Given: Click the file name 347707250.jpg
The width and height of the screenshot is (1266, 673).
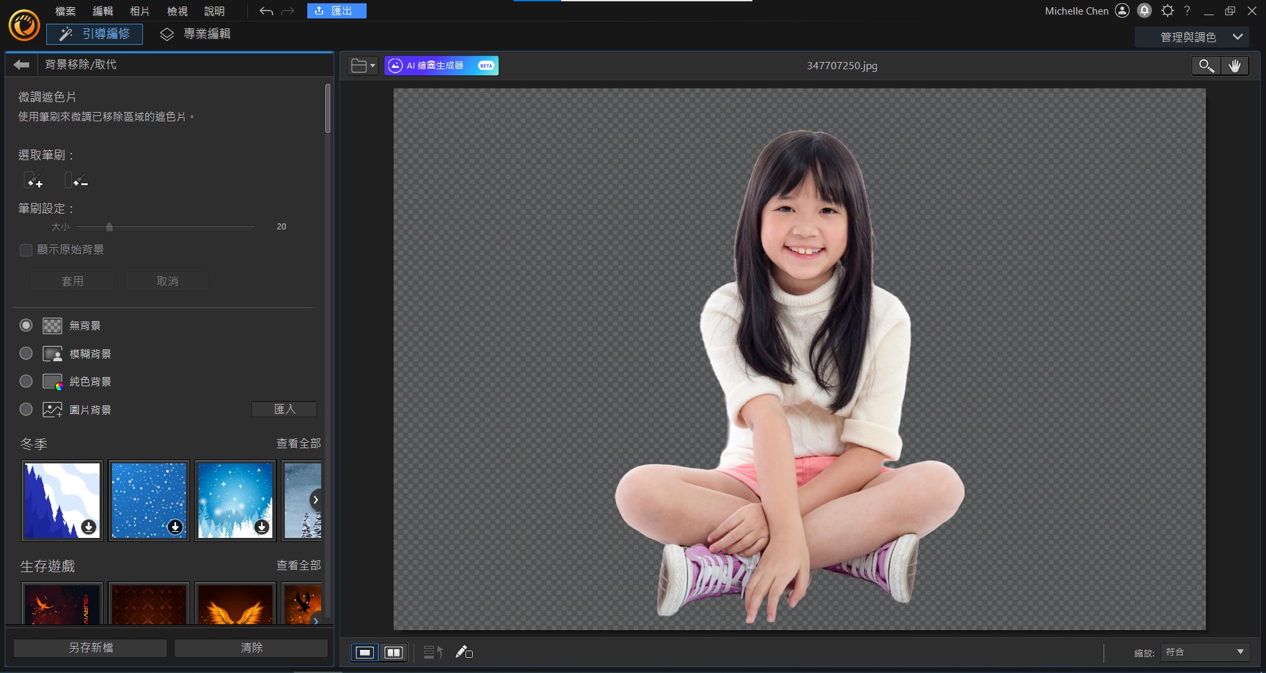Looking at the screenshot, I should point(842,66).
